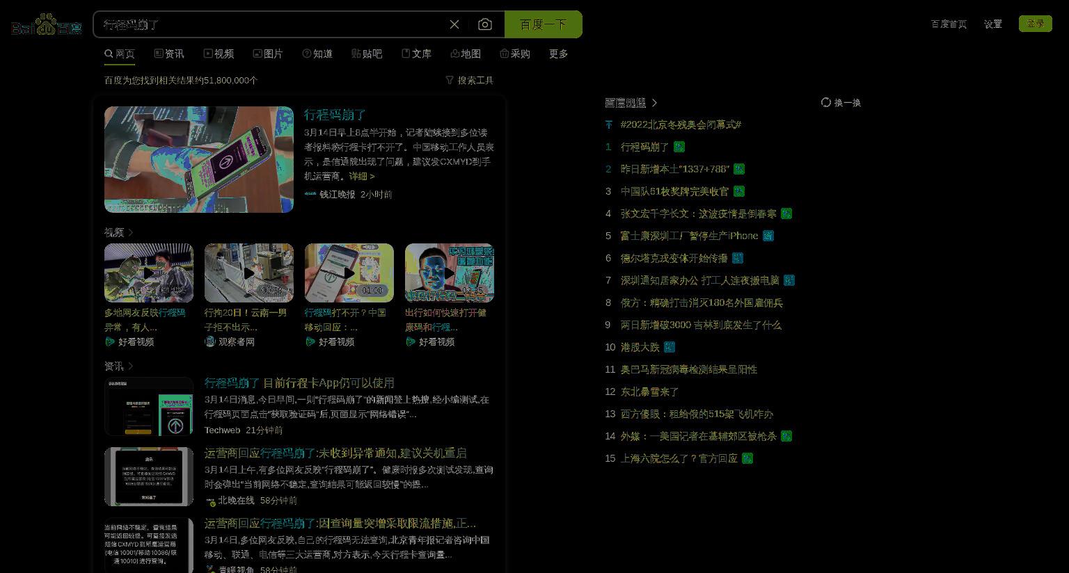Open hot search 深圳通知居家办公
Screen dimensions: 1069x573
click(700, 280)
